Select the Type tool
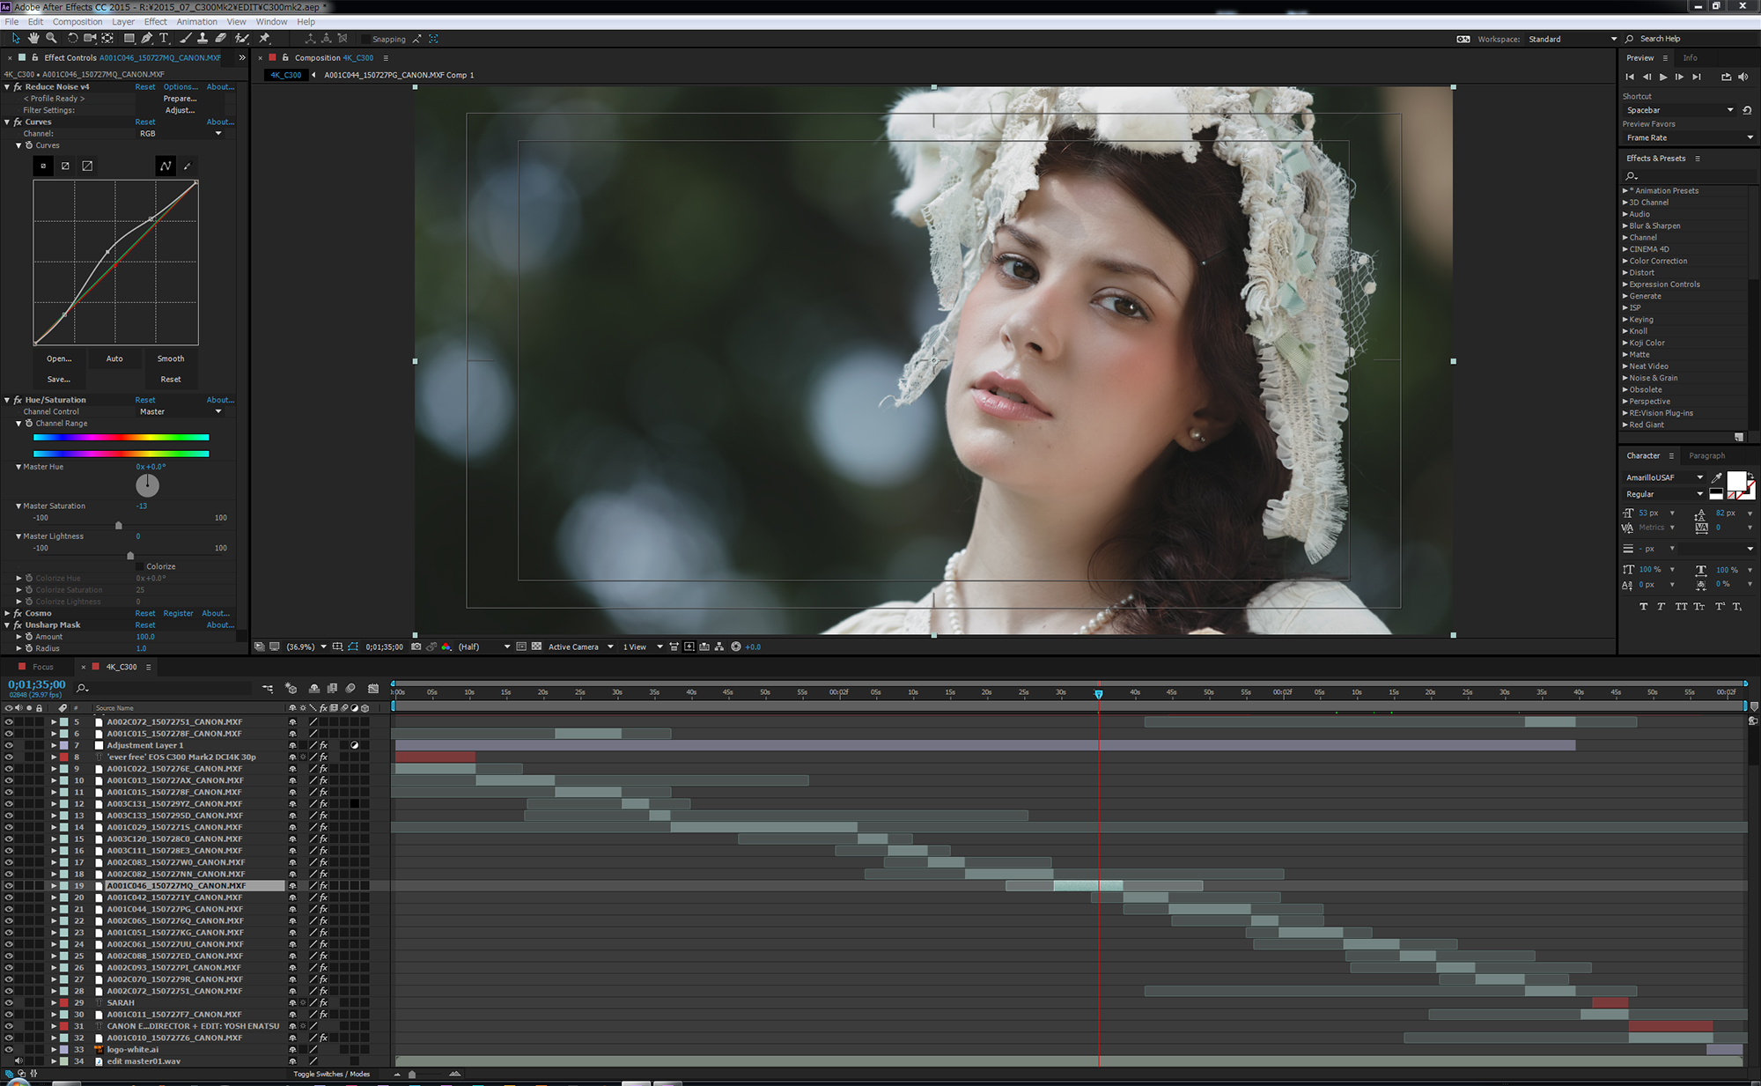The height and width of the screenshot is (1086, 1761). click(164, 39)
